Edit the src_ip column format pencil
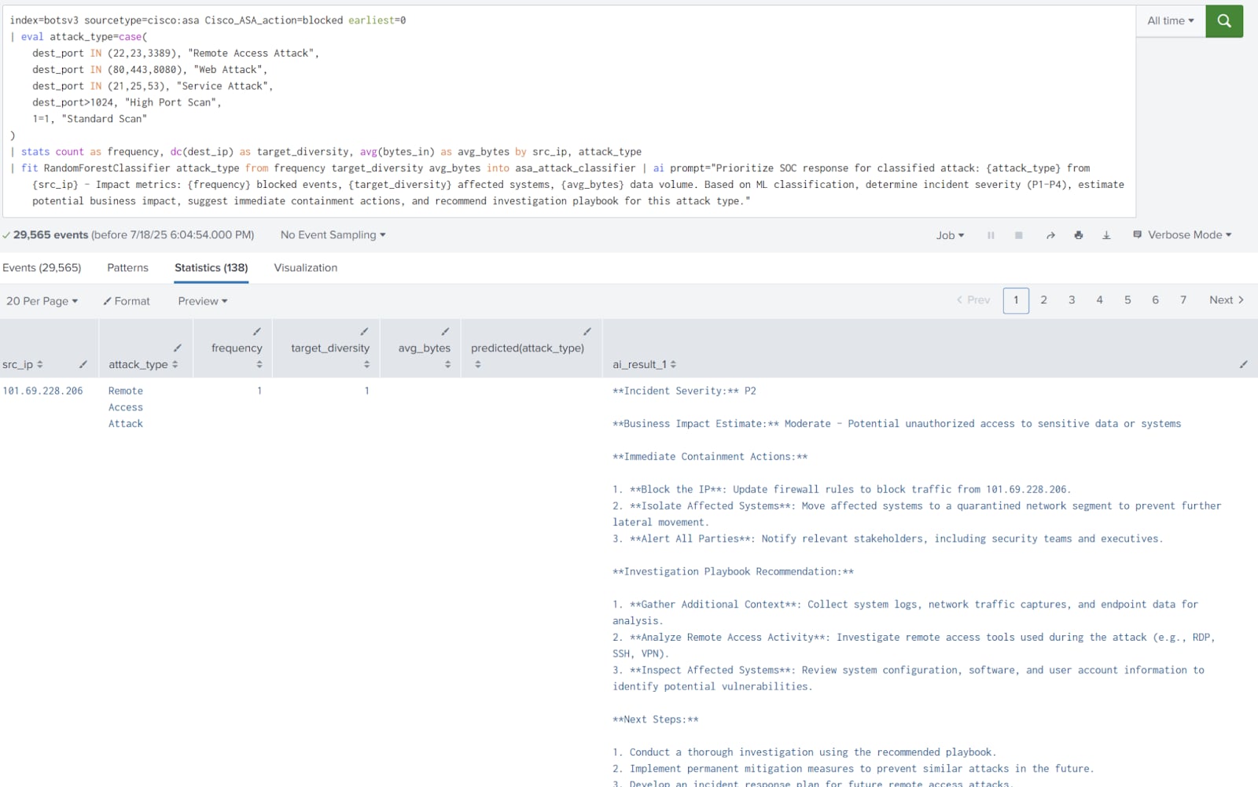1258x787 pixels. coord(83,364)
